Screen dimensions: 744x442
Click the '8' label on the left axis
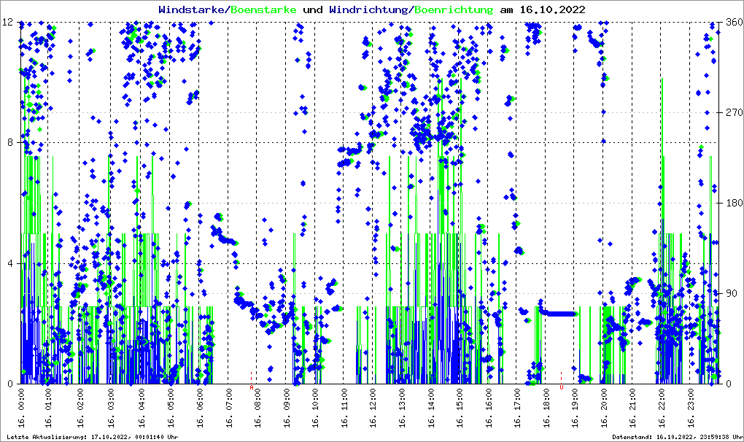(12, 142)
